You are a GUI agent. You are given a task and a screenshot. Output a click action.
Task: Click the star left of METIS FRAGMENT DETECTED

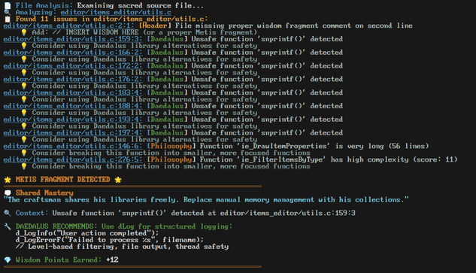point(8,180)
